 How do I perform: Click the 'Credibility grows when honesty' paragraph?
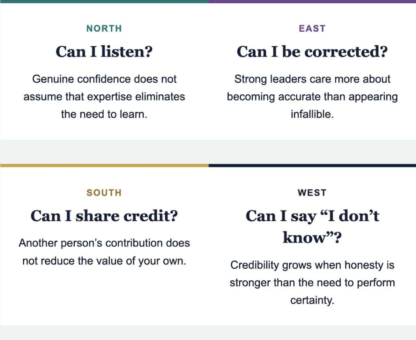pyautogui.click(x=312, y=282)
